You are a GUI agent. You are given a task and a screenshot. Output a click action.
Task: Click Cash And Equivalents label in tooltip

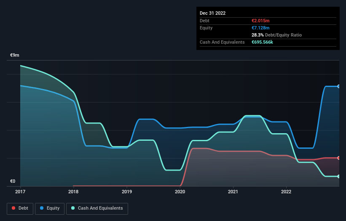click(x=222, y=42)
